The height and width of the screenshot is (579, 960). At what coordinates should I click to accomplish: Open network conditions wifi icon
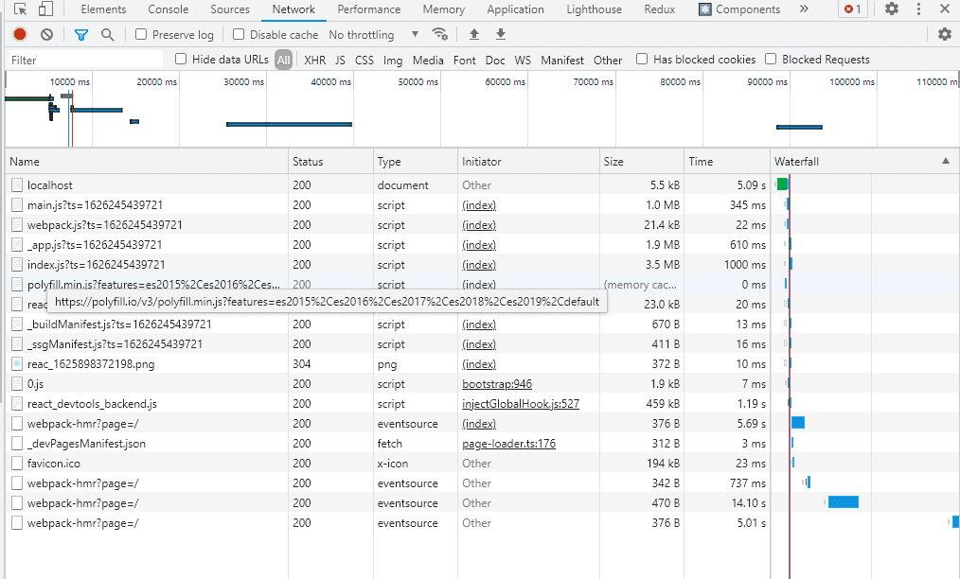click(439, 35)
